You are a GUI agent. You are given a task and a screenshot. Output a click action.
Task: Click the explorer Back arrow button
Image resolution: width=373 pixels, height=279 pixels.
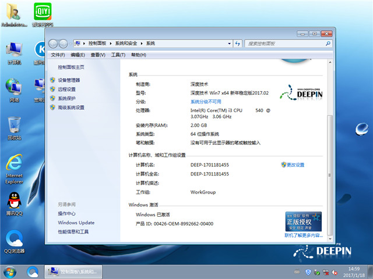54,44
